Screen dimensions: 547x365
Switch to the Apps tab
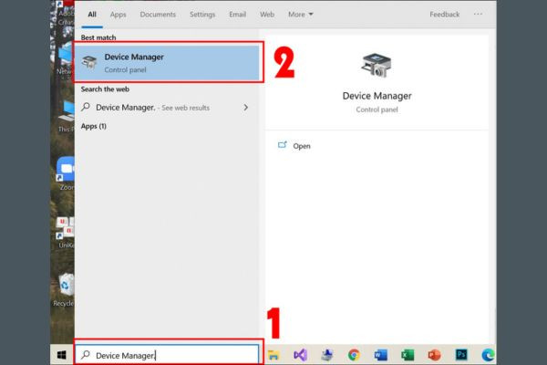118,15
